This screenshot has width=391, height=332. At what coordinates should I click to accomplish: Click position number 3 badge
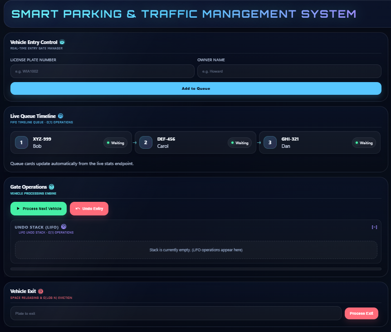(x=270, y=142)
